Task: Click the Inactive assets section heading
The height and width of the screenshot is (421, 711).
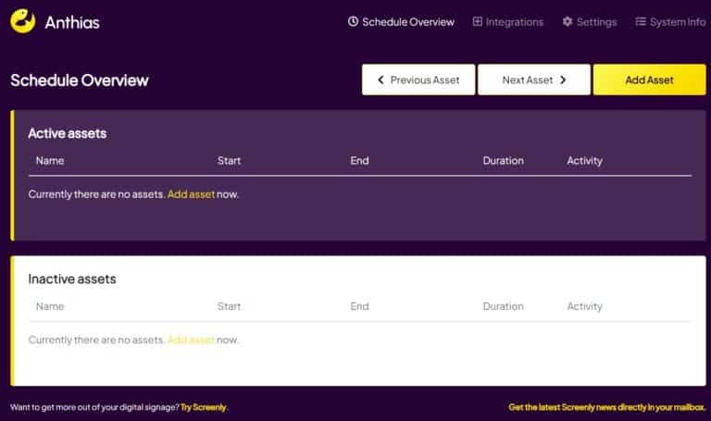Action: (72, 279)
